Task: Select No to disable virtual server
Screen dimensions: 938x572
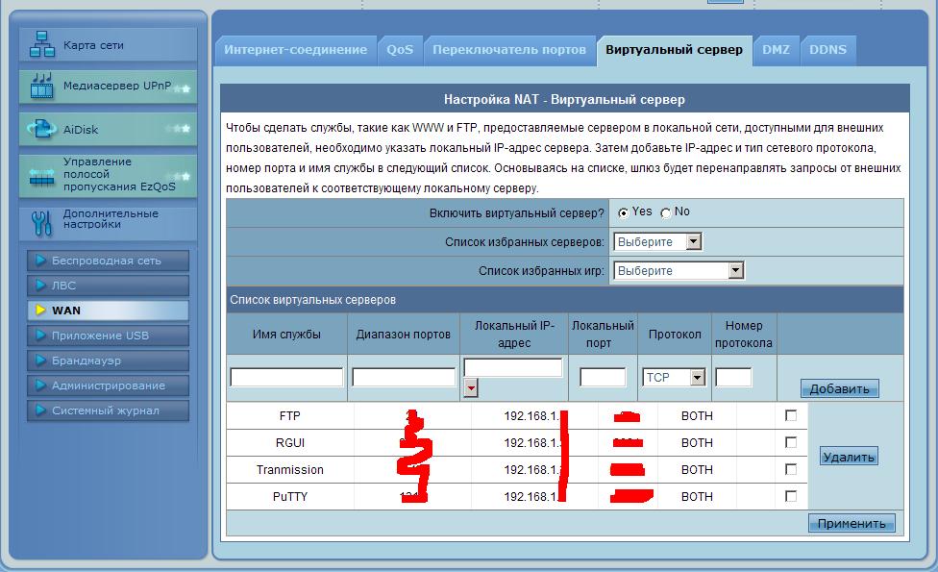Action: pos(666,212)
